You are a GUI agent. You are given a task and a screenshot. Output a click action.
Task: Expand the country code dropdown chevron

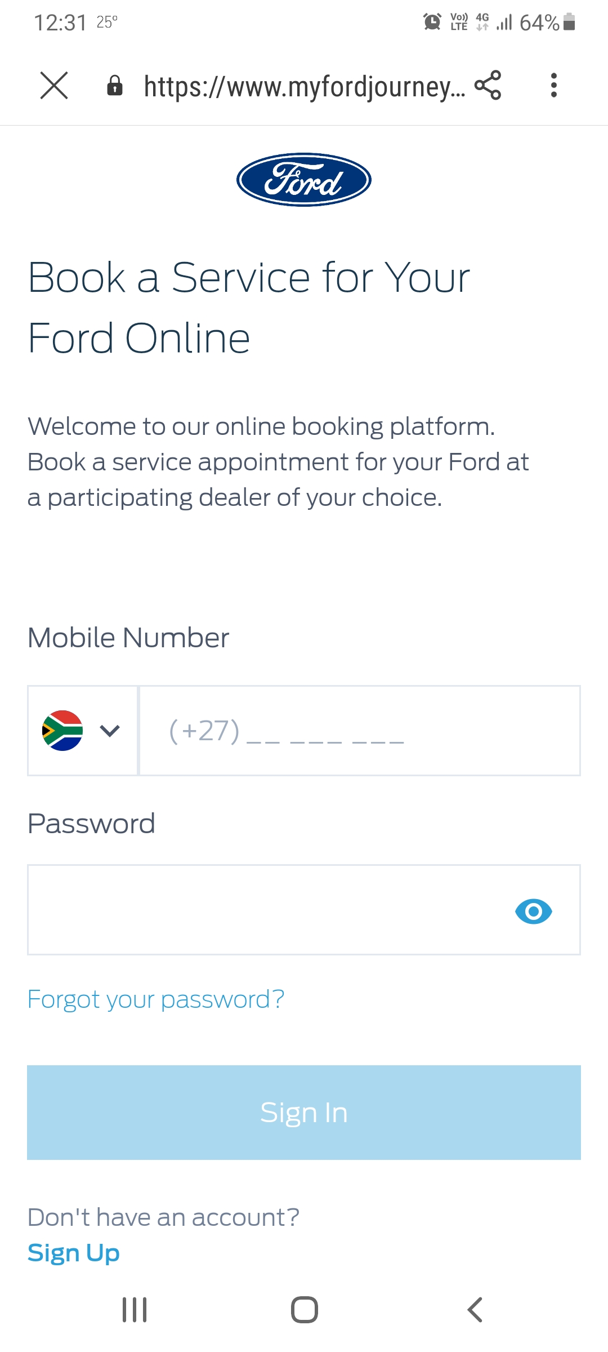110,731
